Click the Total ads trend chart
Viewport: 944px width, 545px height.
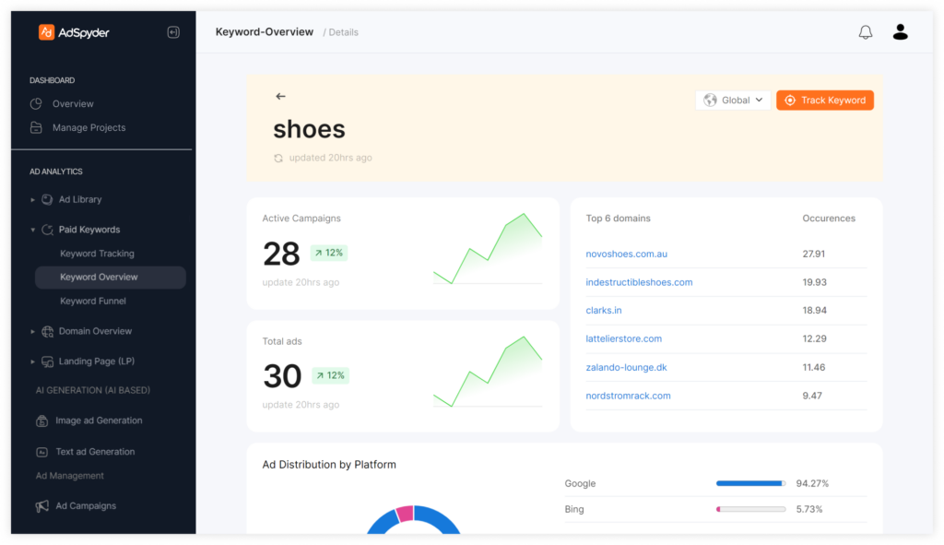(488, 372)
